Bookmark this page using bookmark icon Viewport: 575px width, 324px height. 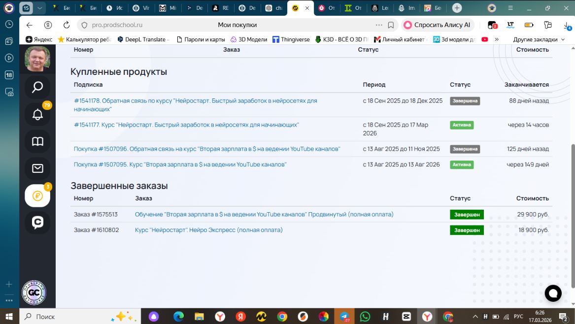pos(391,25)
